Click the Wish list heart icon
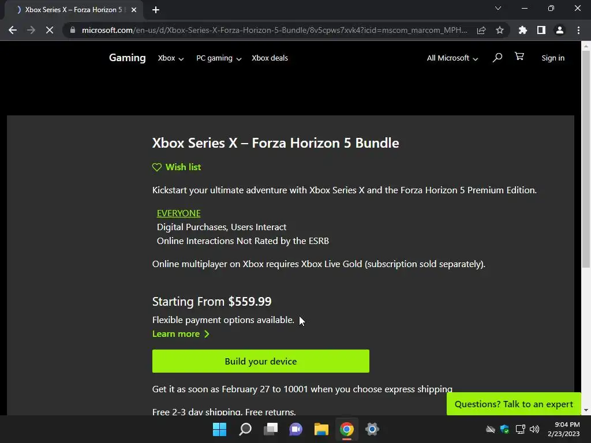 pos(157,167)
